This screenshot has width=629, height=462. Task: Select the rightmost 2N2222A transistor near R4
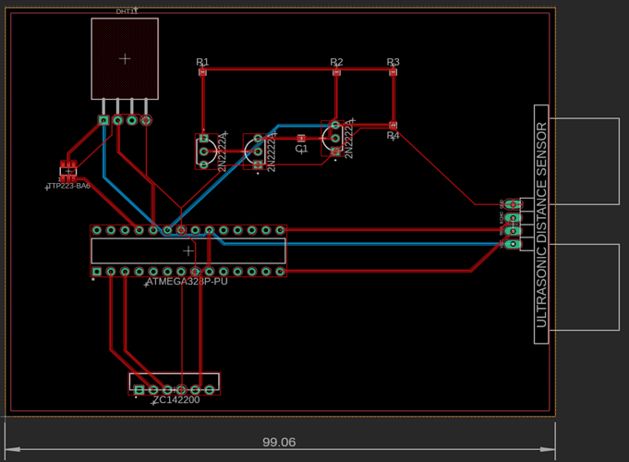coord(333,138)
